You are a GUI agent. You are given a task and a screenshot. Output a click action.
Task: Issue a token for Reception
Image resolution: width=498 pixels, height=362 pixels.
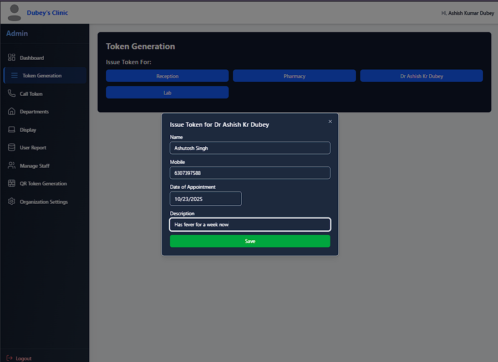167,75
